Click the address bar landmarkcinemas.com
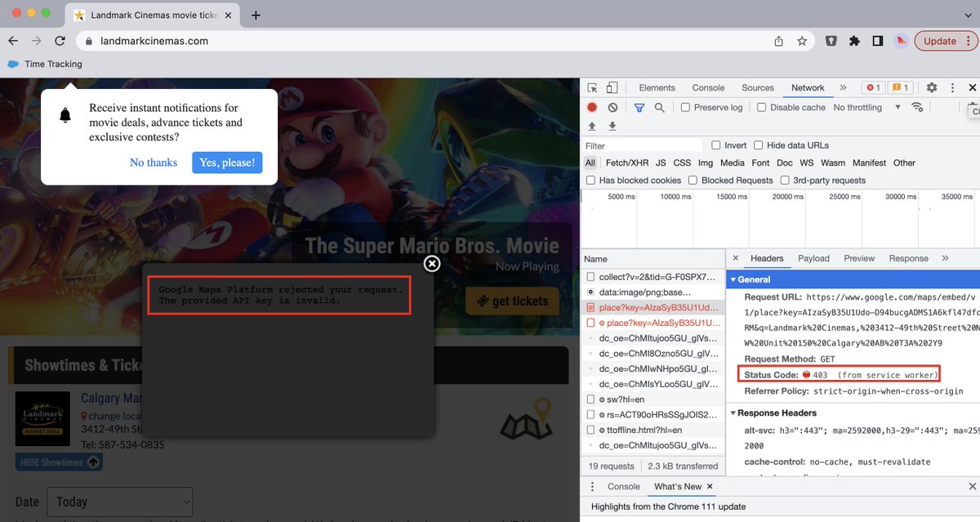 pos(154,41)
